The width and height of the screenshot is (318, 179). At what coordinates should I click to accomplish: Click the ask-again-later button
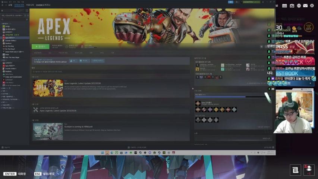point(98,61)
